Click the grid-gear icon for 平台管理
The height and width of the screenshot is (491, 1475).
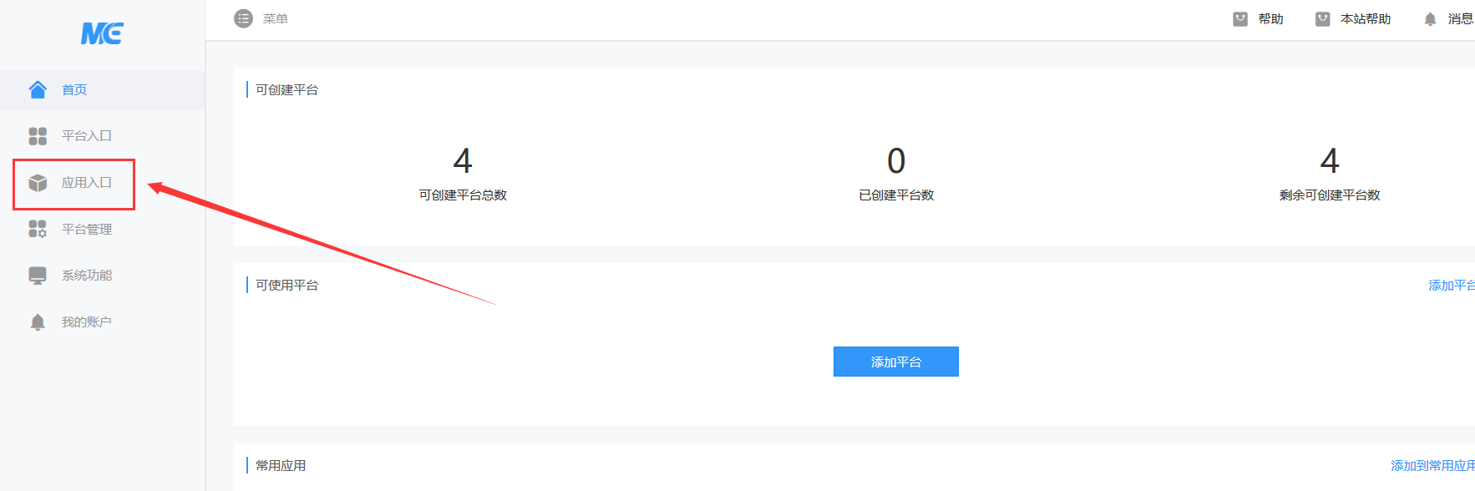point(38,229)
